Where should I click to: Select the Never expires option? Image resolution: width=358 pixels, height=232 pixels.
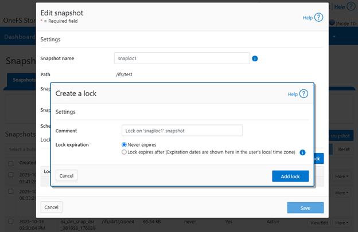(124, 145)
